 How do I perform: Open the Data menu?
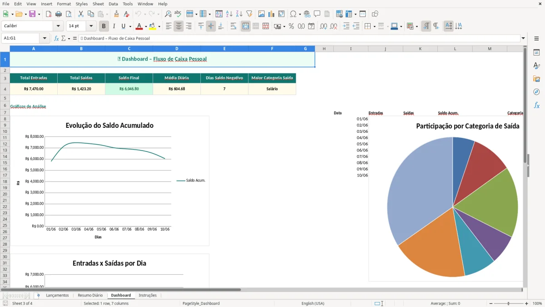pyautogui.click(x=113, y=4)
